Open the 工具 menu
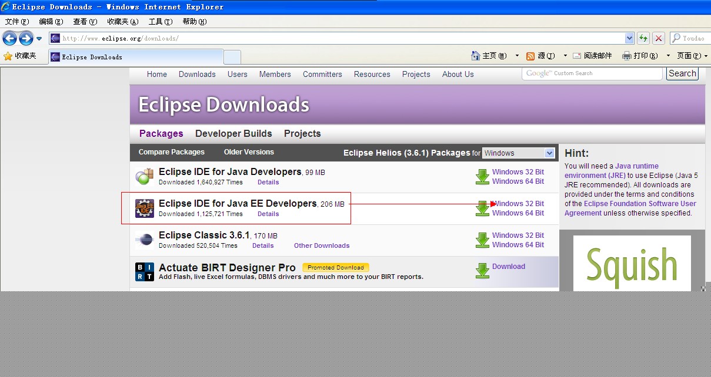711x377 pixels. point(161,22)
